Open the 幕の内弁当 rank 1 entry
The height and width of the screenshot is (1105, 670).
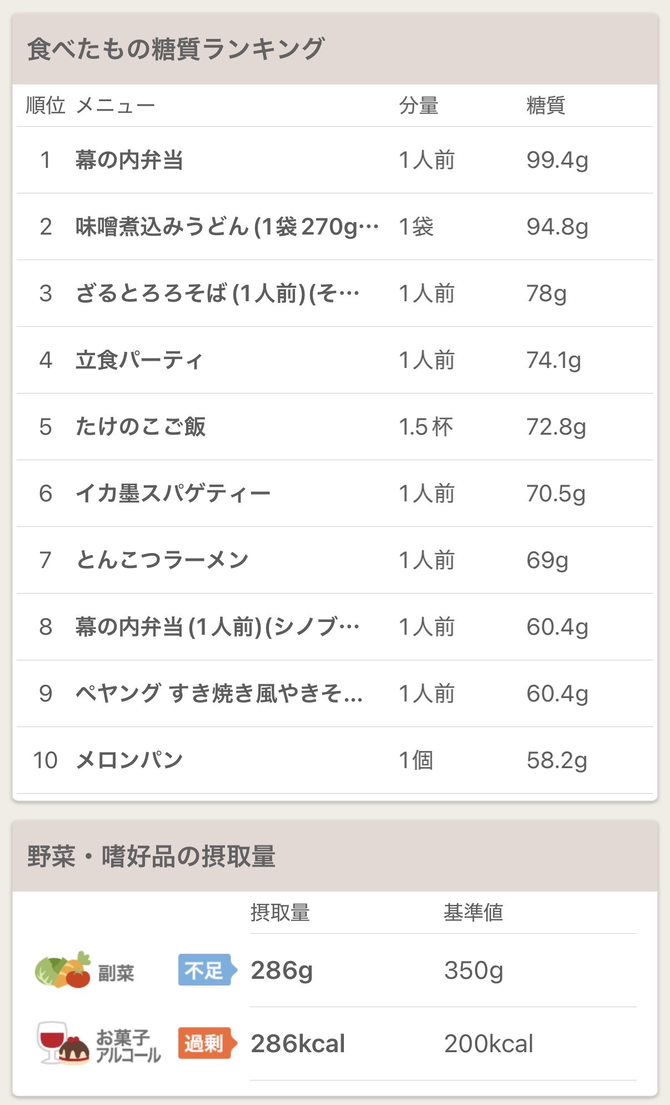129,160
